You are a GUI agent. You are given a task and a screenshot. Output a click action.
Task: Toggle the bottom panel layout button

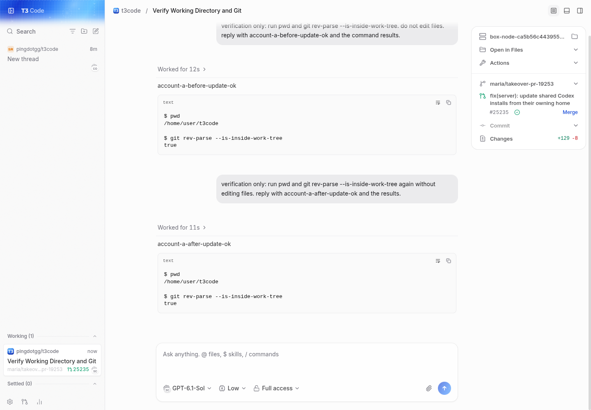tap(567, 11)
